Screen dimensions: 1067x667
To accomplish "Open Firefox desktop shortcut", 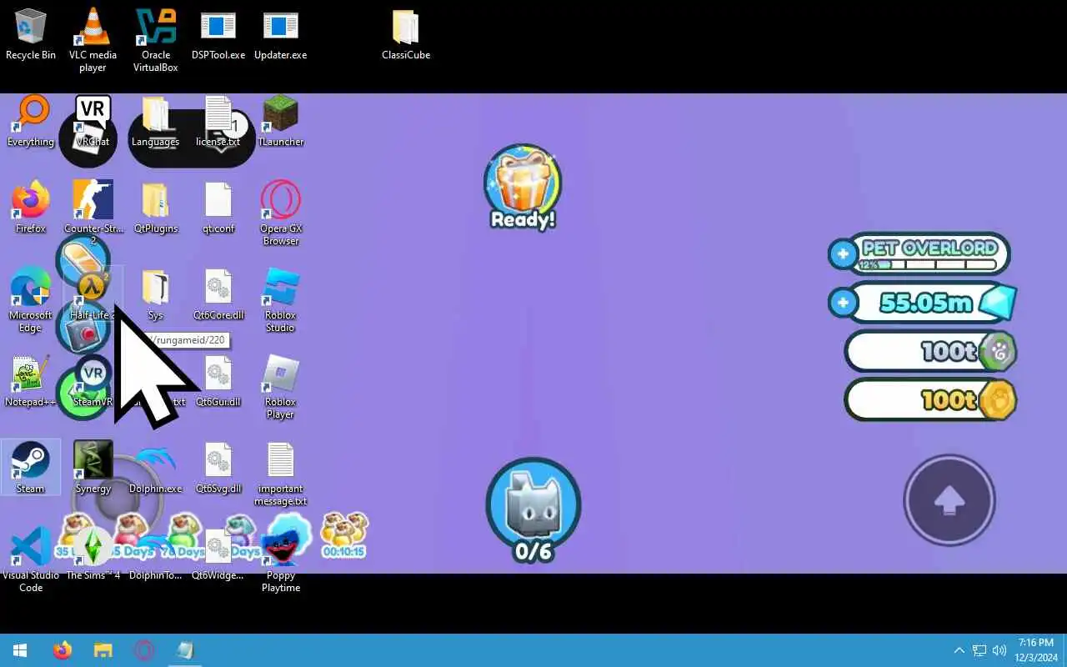I will [x=31, y=208].
